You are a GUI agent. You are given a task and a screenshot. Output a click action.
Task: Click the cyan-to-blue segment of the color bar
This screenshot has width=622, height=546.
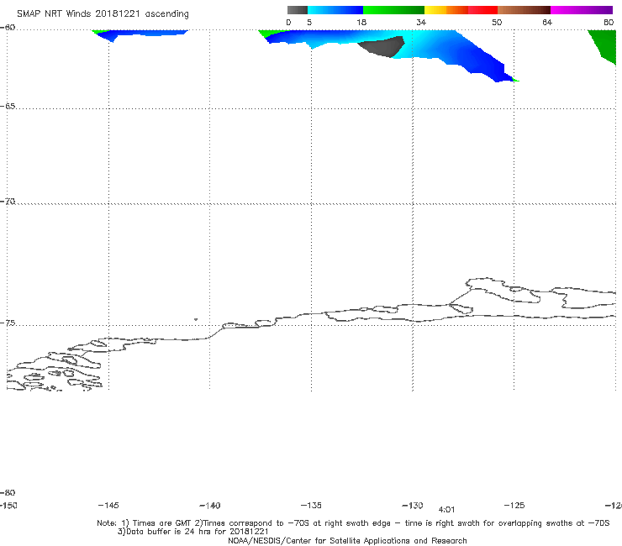point(335,10)
